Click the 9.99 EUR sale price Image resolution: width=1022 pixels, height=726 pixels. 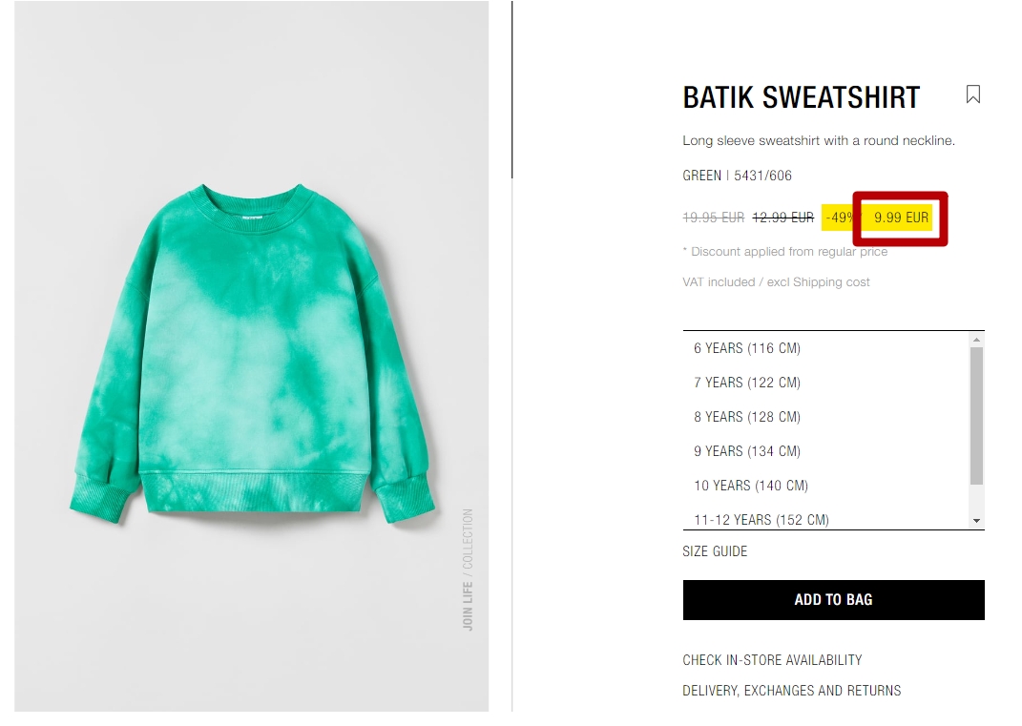point(901,218)
